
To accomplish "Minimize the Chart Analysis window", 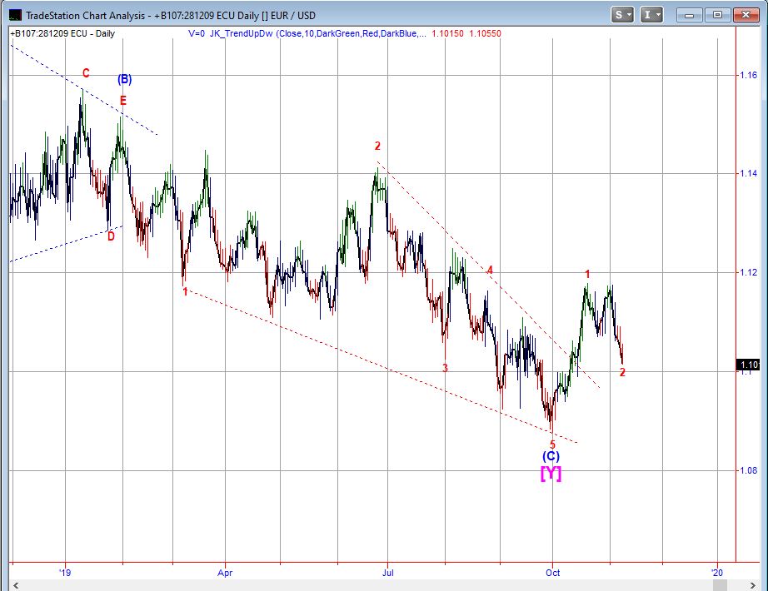I will tap(689, 15).
